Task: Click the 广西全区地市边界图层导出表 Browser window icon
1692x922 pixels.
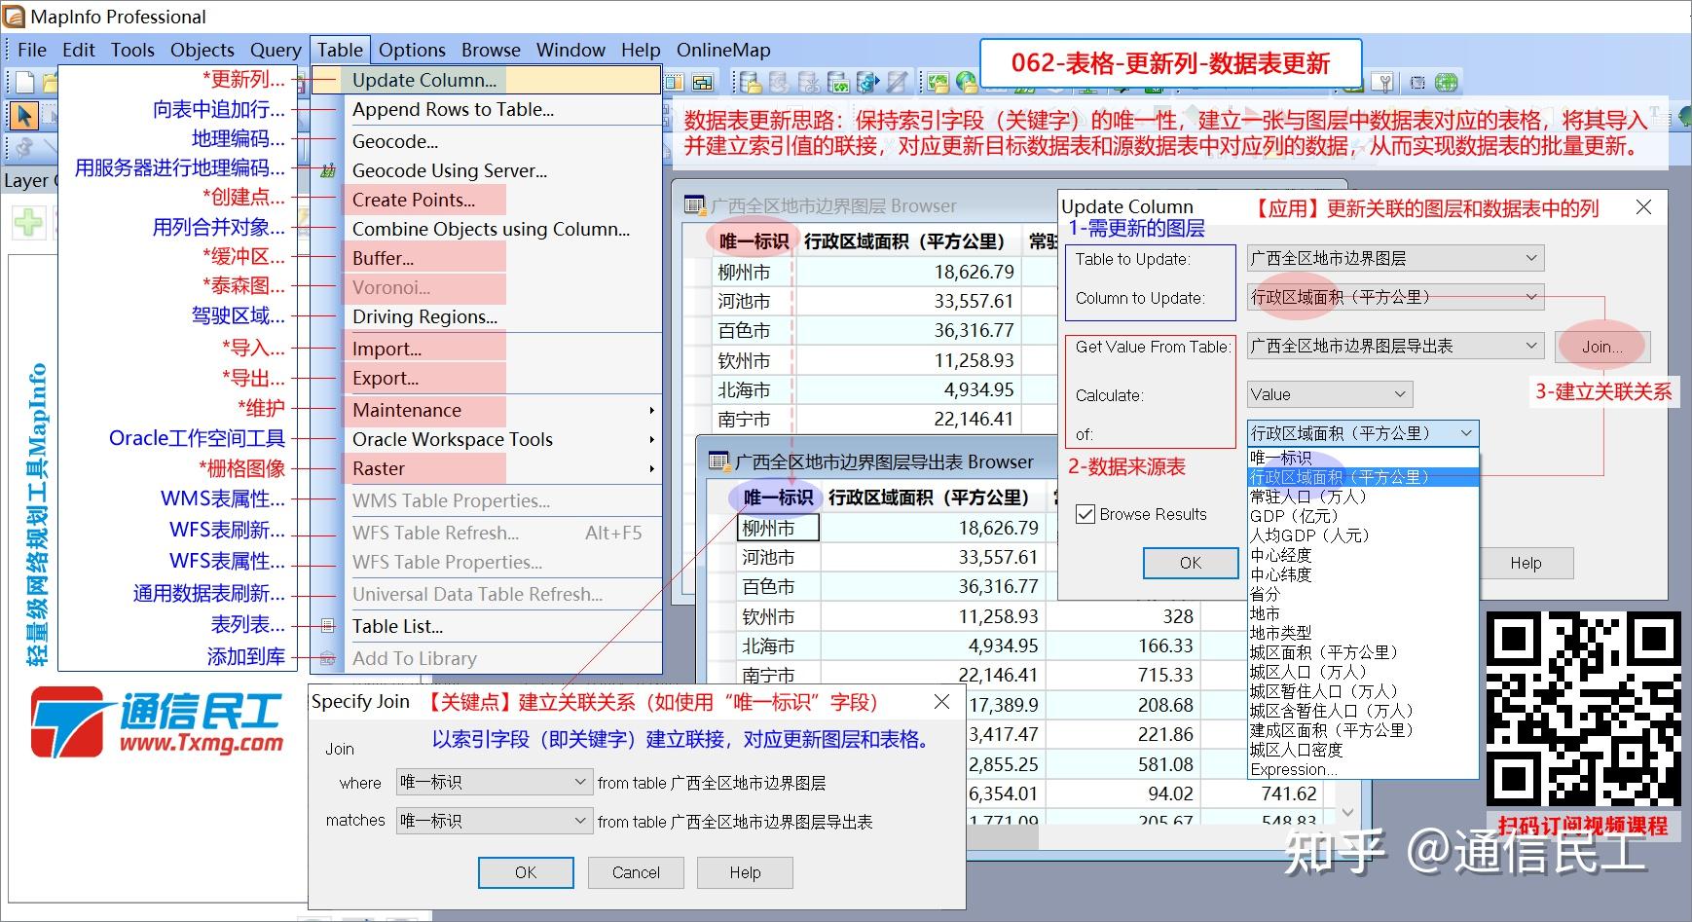Action: [718, 461]
